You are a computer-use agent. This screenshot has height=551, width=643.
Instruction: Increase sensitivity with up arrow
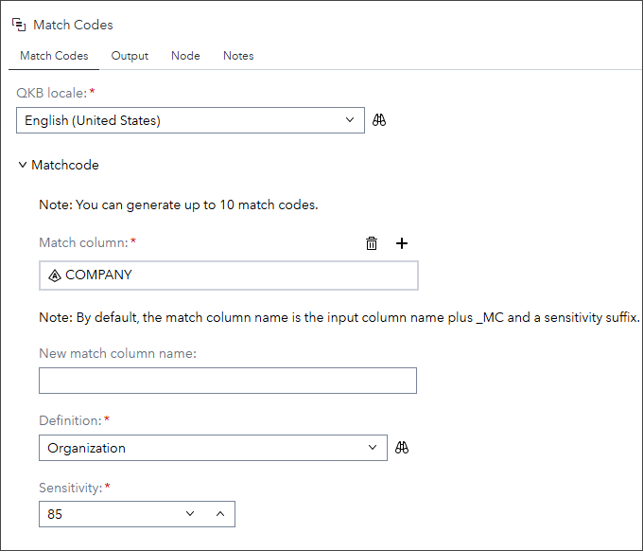(x=219, y=514)
